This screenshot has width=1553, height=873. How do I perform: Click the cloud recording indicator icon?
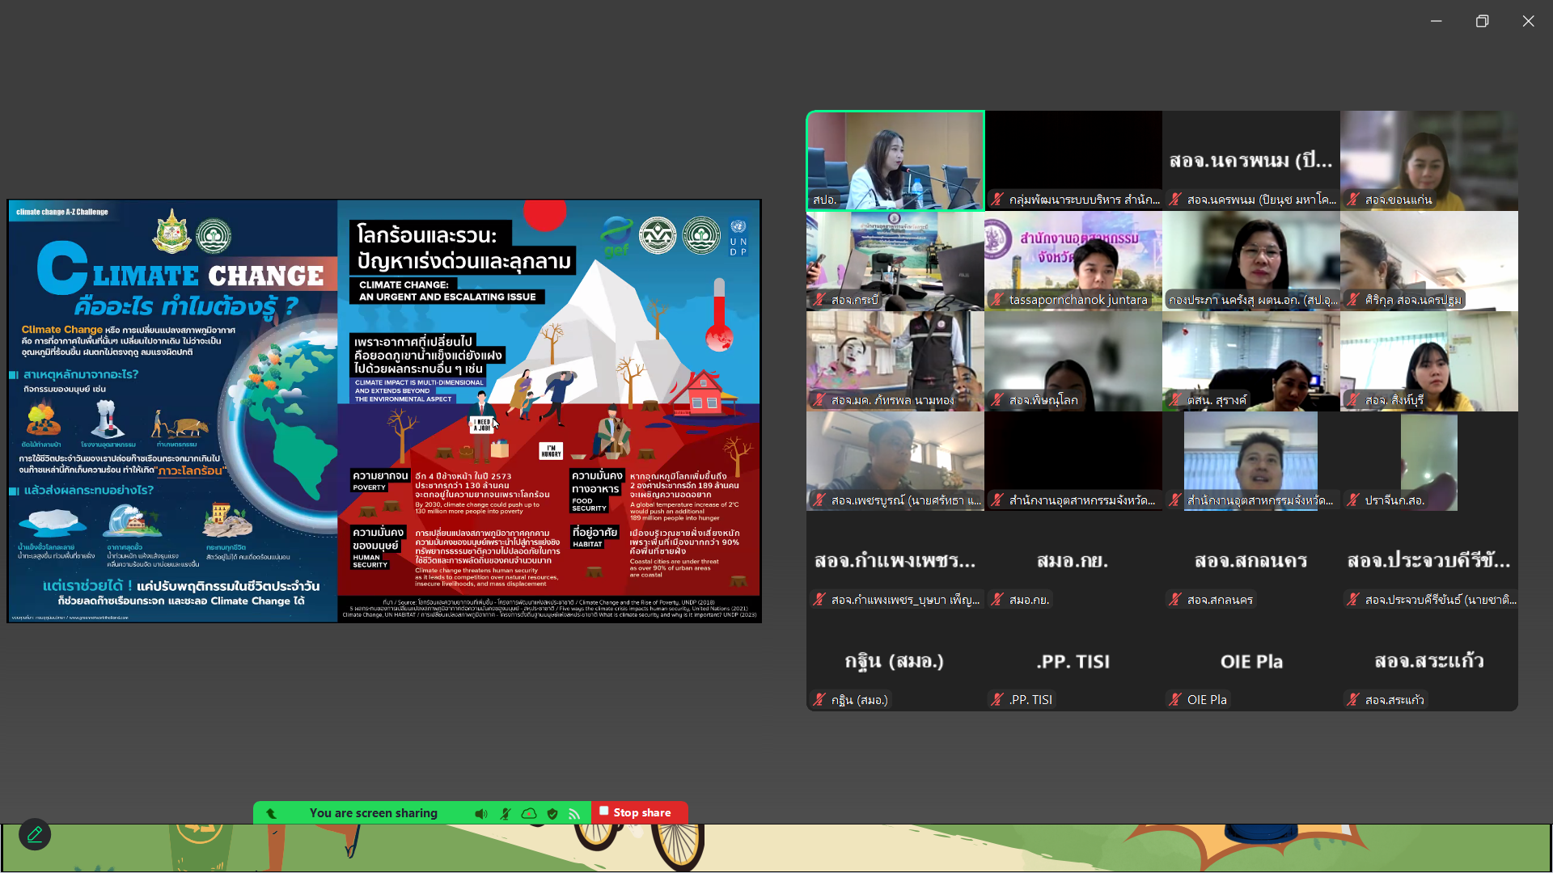tap(529, 813)
